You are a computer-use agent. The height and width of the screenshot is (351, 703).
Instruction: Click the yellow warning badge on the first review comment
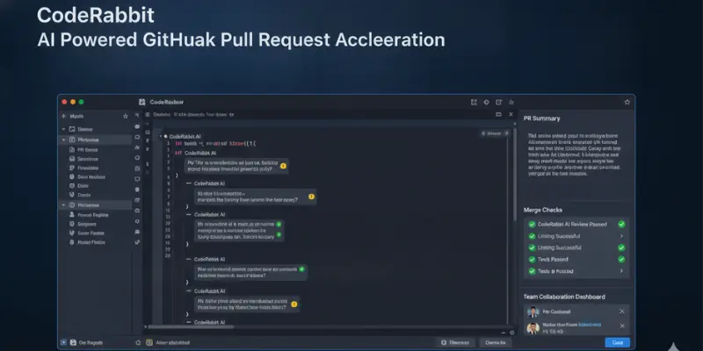[x=283, y=166]
